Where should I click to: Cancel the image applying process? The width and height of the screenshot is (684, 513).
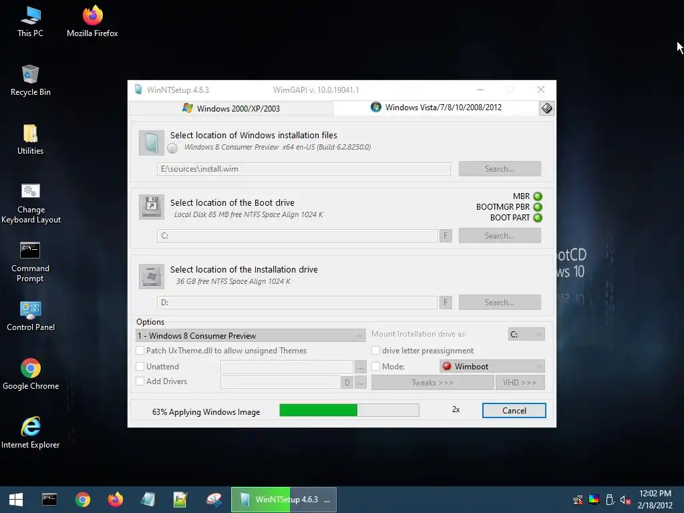514,411
